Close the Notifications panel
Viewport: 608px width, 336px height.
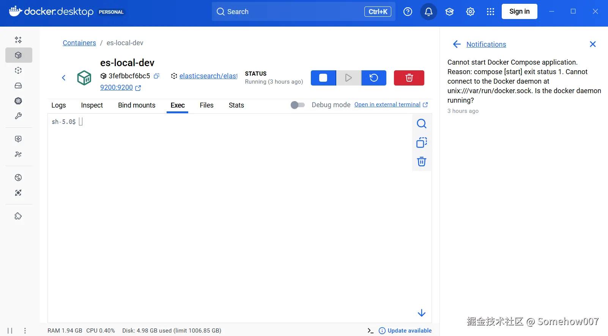point(593,44)
